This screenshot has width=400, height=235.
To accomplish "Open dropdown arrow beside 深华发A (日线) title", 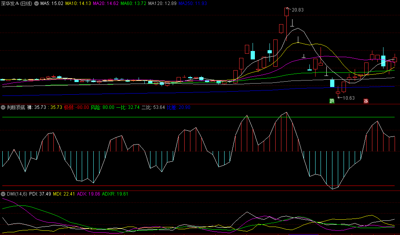I will point(36,3).
